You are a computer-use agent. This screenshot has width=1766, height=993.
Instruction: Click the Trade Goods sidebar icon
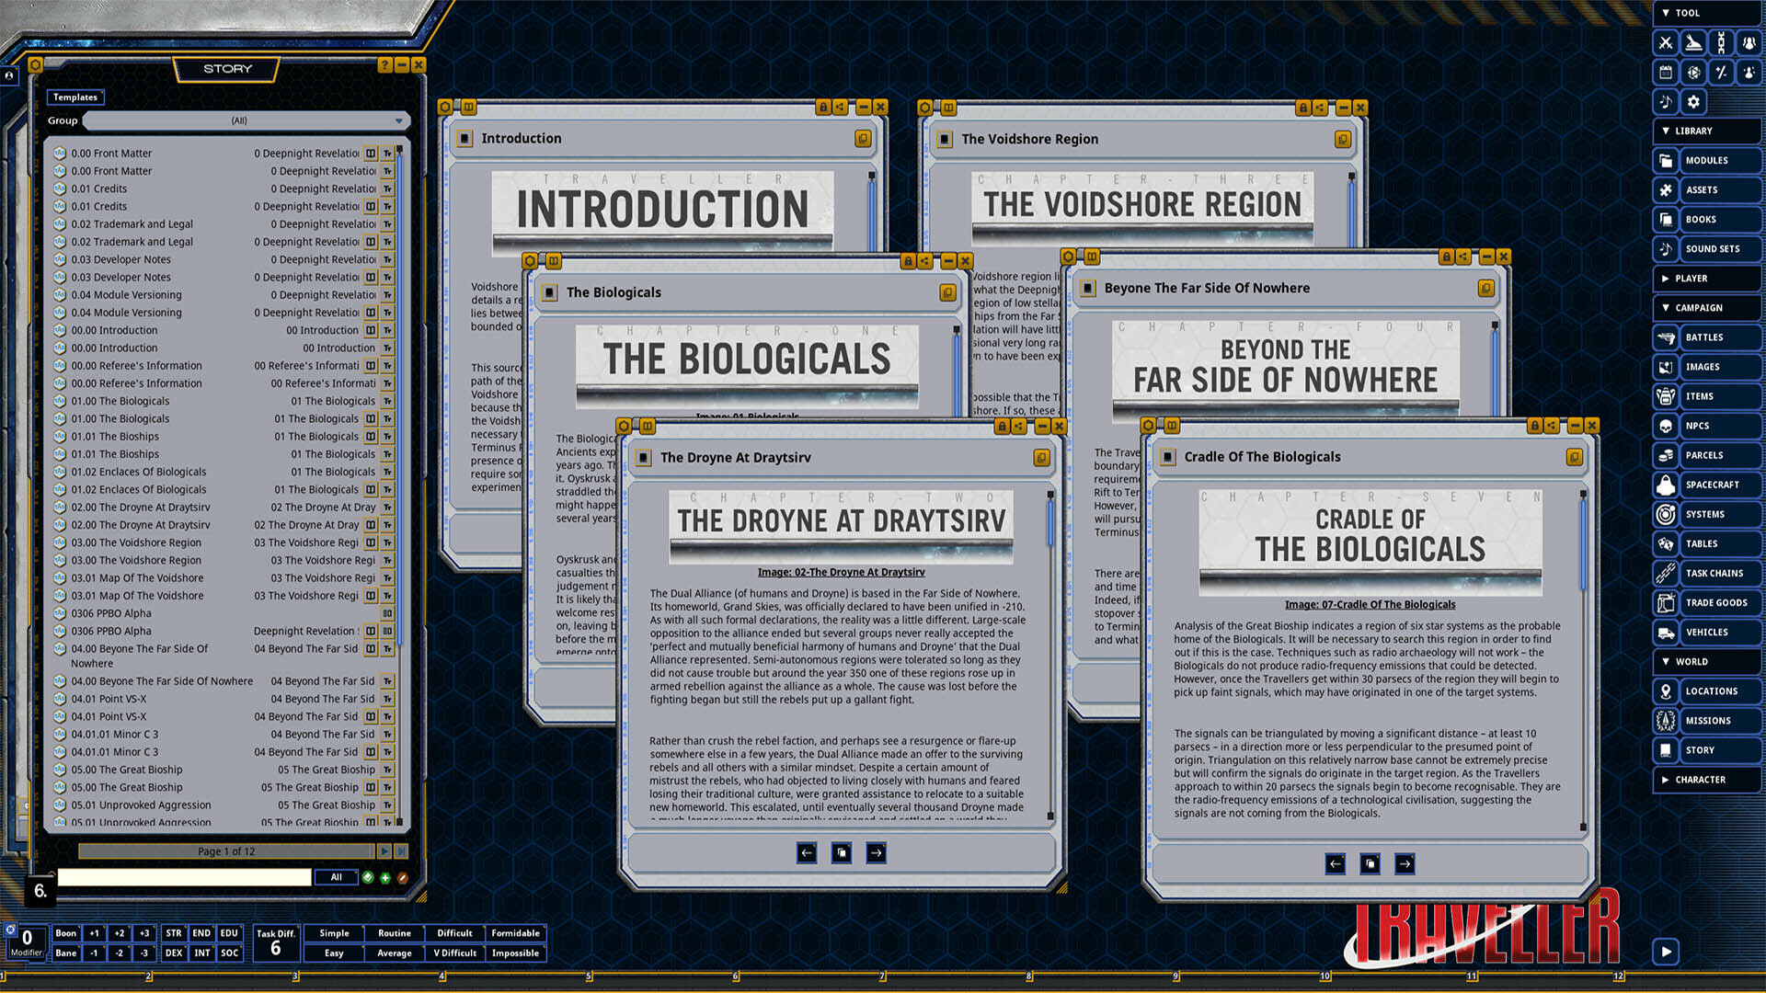click(x=1666, y=602)
